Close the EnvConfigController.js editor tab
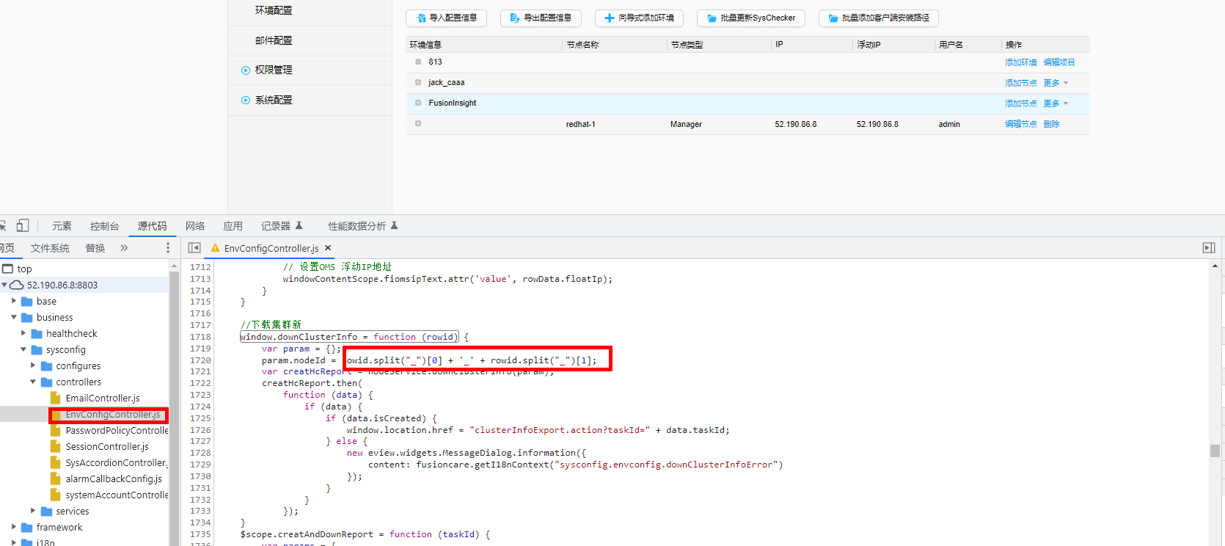This screenshot has width=1225, height=546. click(328, 248)
